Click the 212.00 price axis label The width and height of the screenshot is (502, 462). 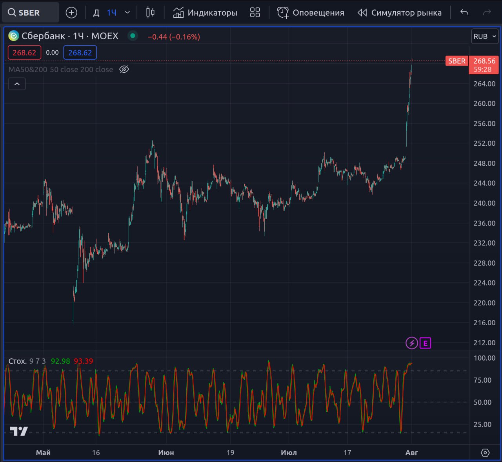click(484, 343)
